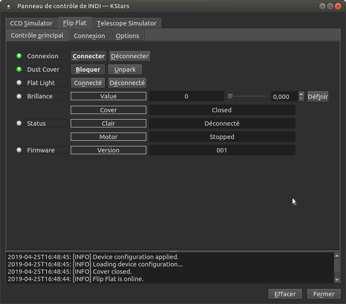Maximize the INDI control panel window
The width and height of the screenshot is (346, 304).
point(330,6)
